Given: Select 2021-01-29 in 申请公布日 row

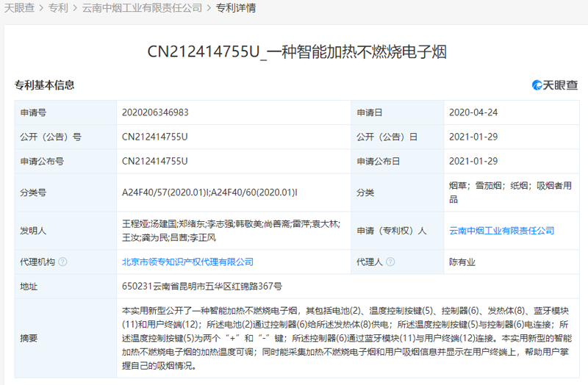Looking at the screenshot, I should pos(473,161).
